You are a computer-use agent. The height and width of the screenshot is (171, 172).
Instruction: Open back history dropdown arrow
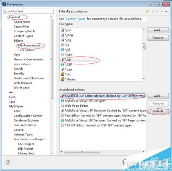pyautogui.click(x=152, y=11)
